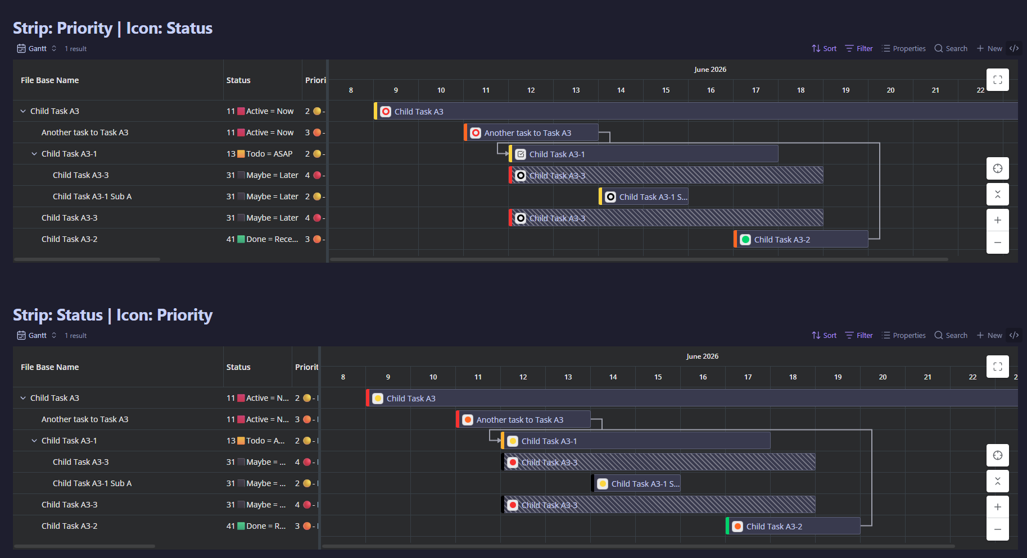Open the Gantt view switcher arrows in top view
Viewport: 1027px width, 558px height.
click(54, 48)
